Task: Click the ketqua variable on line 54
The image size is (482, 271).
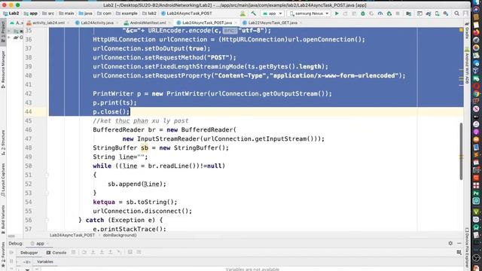Action: tap(104, 202)
